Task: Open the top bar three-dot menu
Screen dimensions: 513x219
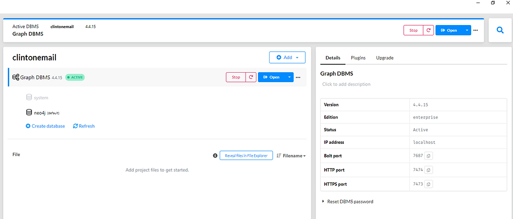Action: pyautogui.click(x=476, y=30)
